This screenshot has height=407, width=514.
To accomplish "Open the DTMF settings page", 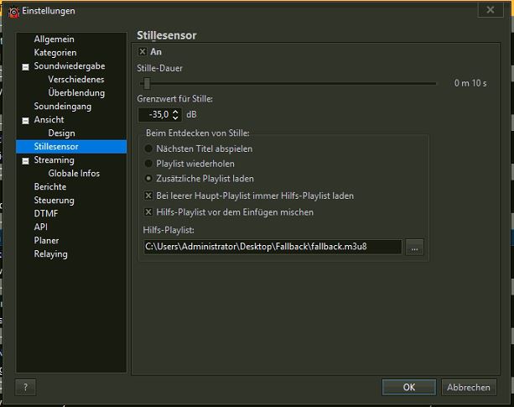I will coord(46,214).
